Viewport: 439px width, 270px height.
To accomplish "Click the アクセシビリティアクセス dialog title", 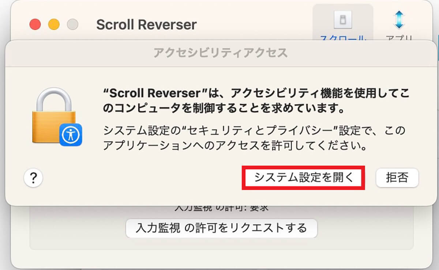I will point(221,53).
